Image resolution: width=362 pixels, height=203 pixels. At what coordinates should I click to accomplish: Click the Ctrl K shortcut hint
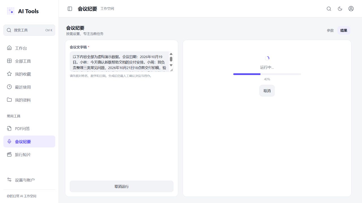pyautogui.click(x=49, y=30)
